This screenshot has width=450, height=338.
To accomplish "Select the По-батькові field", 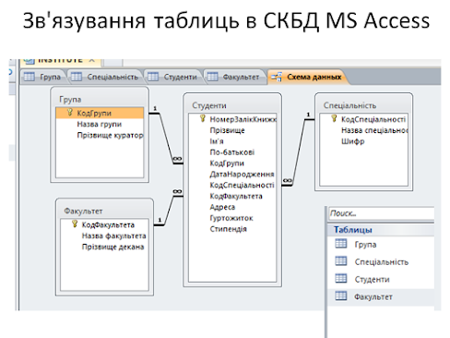I will click(232, 152).
